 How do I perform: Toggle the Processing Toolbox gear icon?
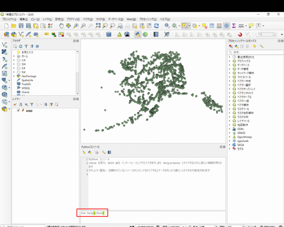click(226, 26)
